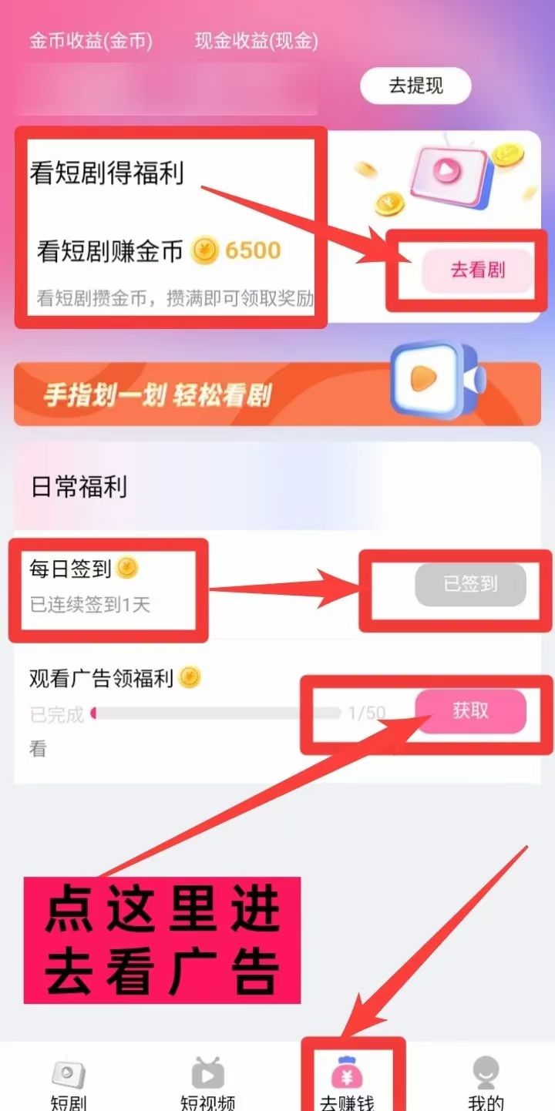
Task: Click the 获取 button for ads
Action: [x=471, y=710]
